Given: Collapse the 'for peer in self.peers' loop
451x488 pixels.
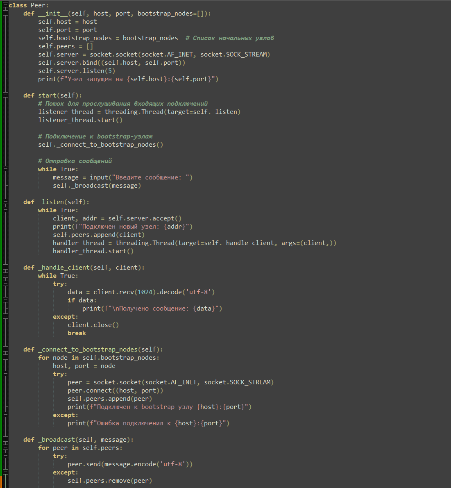Looking at the screenshot, I should [5, 447].
